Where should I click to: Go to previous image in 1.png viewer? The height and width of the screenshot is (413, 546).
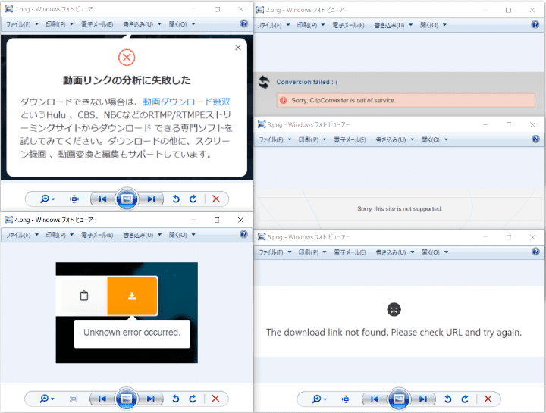101,199
